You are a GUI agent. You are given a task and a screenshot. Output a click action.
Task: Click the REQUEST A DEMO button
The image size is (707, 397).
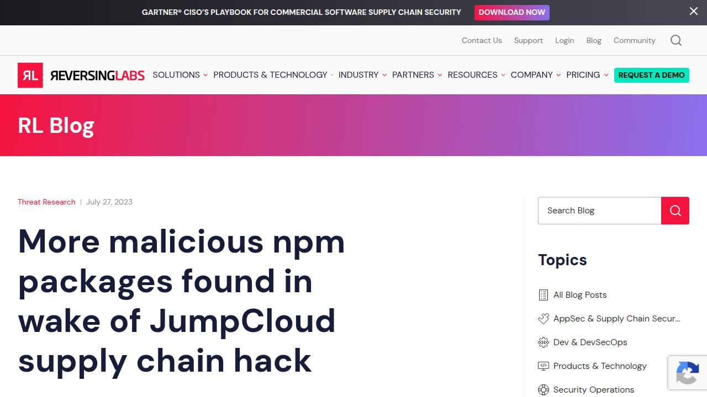[652, 75]
